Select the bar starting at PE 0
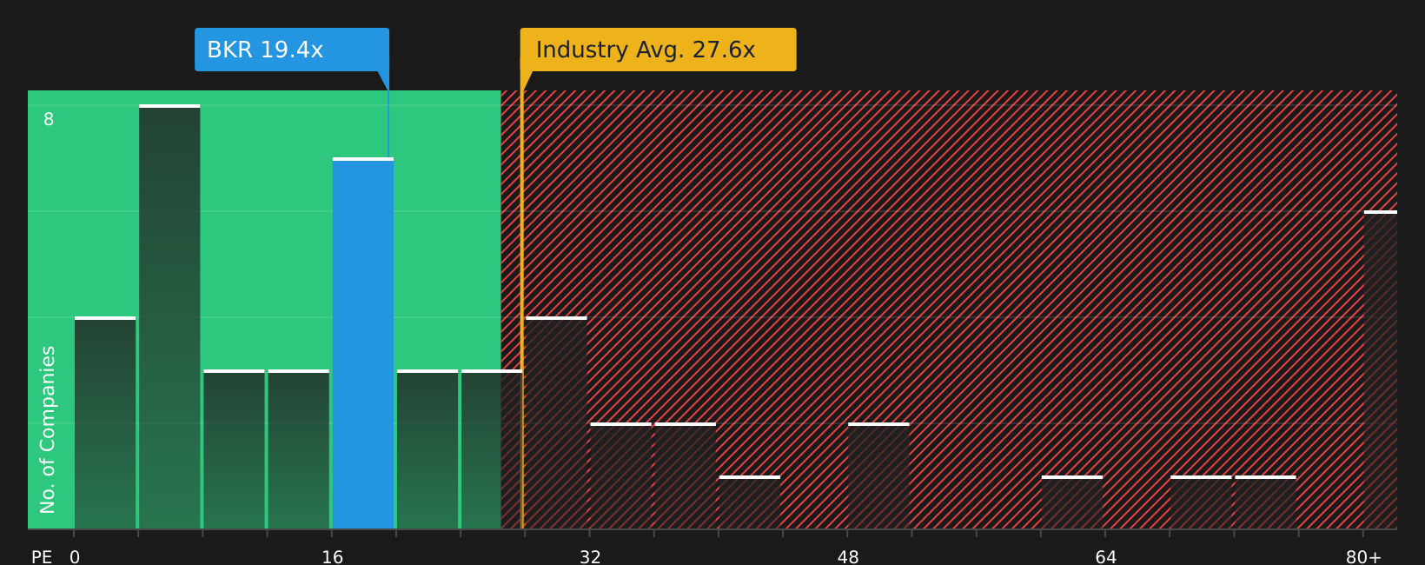This screenshot has width=1425, height=565. [x=105, y=423]
